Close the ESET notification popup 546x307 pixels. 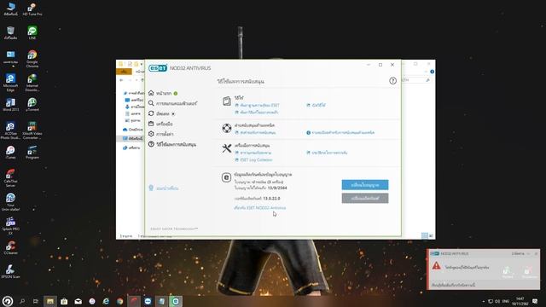(537, 254)
